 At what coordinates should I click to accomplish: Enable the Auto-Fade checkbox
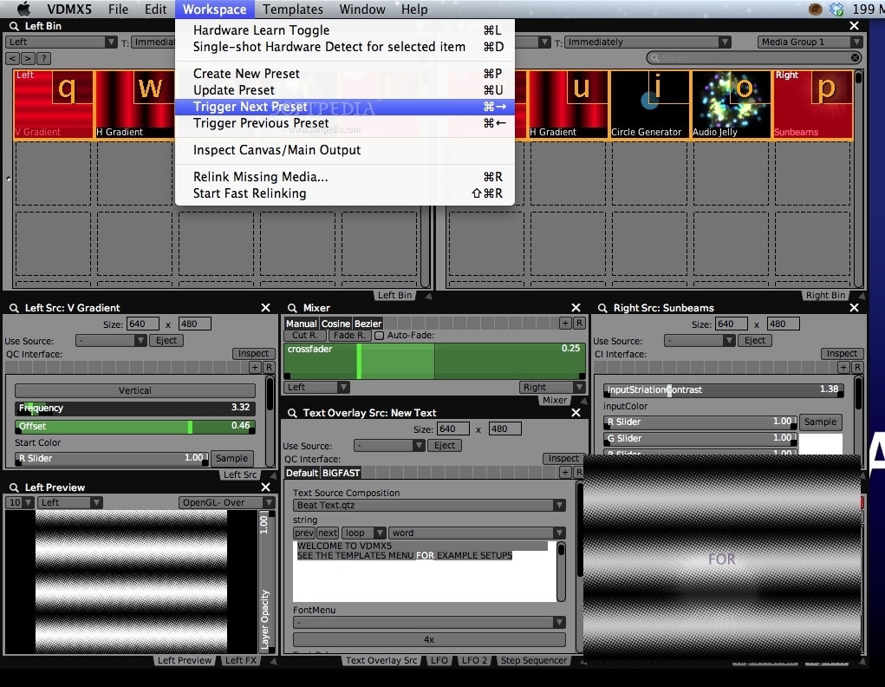pyautogui.click(x=380, y=336)
